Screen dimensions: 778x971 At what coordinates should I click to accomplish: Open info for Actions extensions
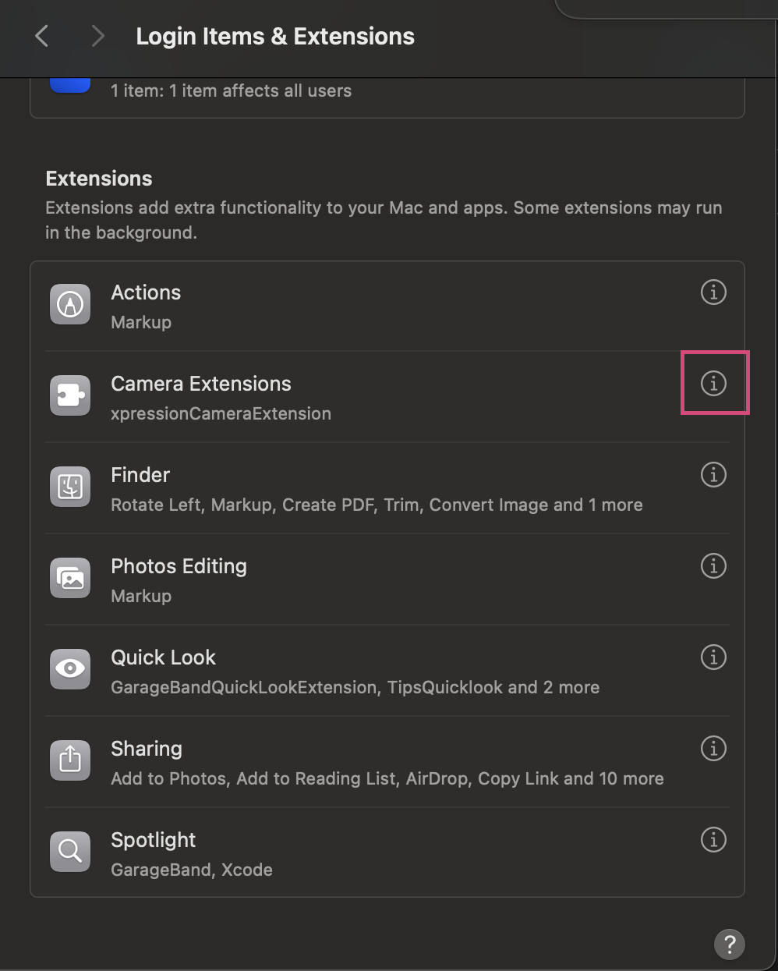click(713, 292)
